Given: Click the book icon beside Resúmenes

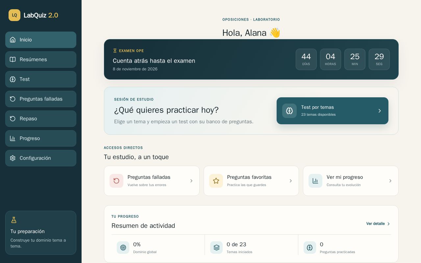Looking at the screenshot, I should coord(12,60).
